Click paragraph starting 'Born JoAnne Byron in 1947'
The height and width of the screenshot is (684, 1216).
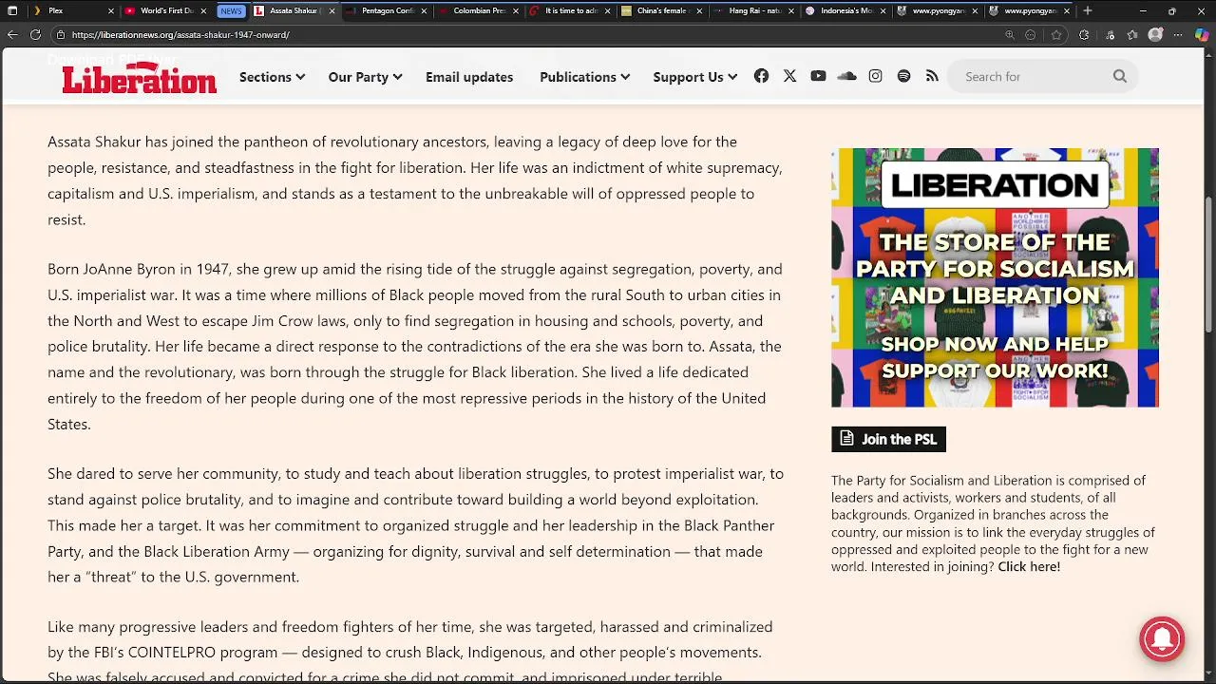pos(415,347)
